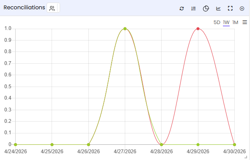Select the 1W time range
The height and width of the screenshot is (160, 250).
[x=226, y=22]
